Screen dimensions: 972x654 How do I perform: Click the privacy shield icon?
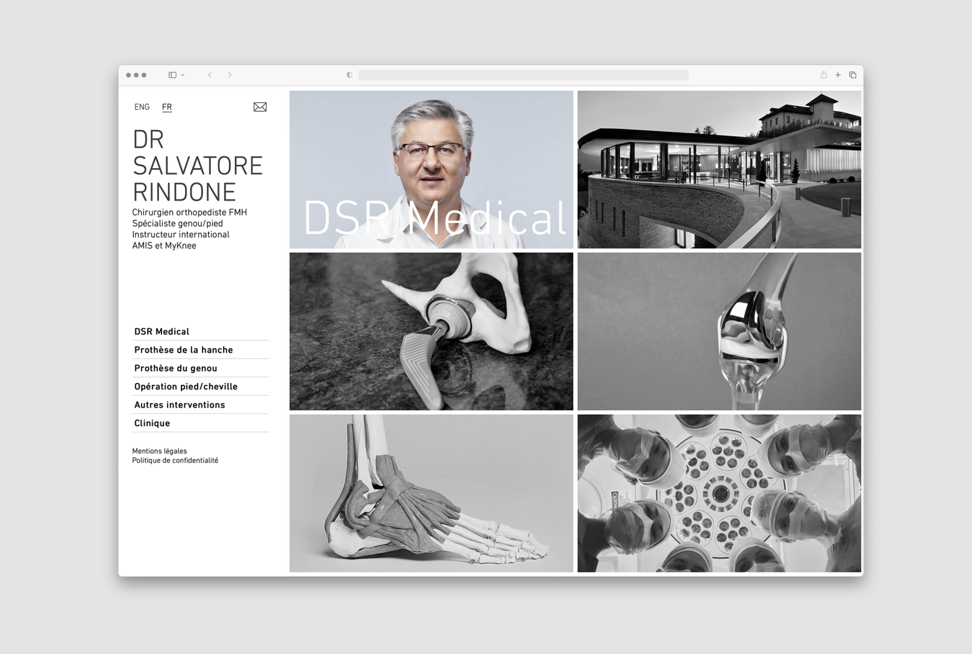coord(349,75)
